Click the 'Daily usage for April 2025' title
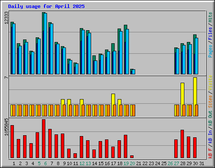This screenshot has width=215, height=168. tap(46, 6)
